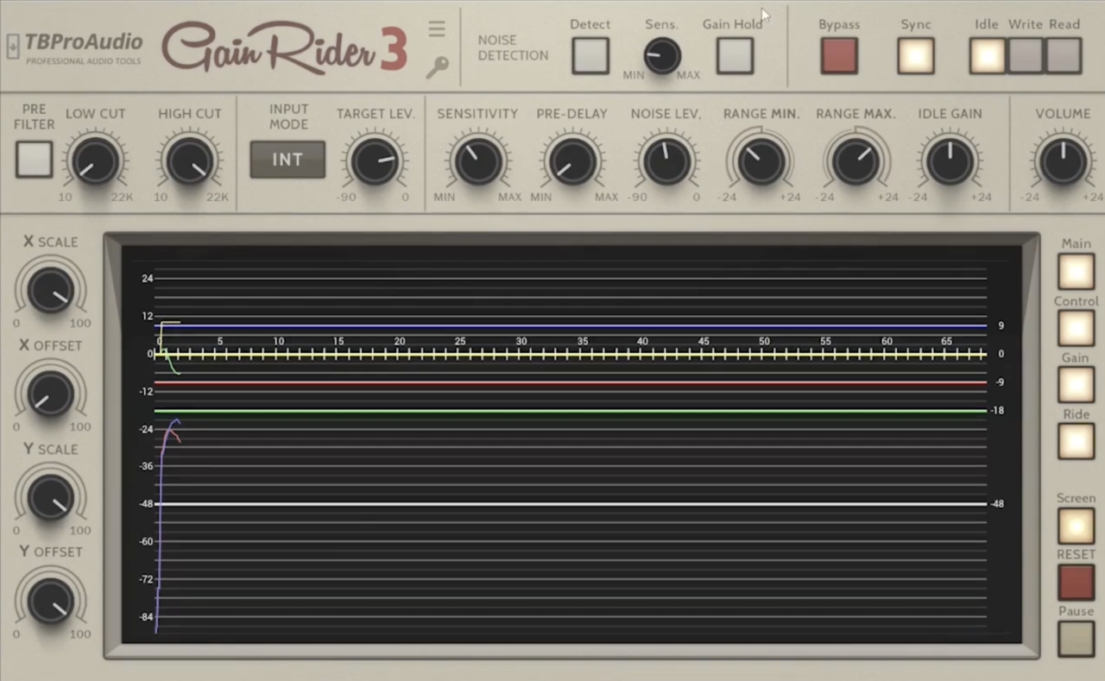Viewport: 1105px width, 681px height.
Task: Click the Range Max. knob
Action: coord(856,161)
